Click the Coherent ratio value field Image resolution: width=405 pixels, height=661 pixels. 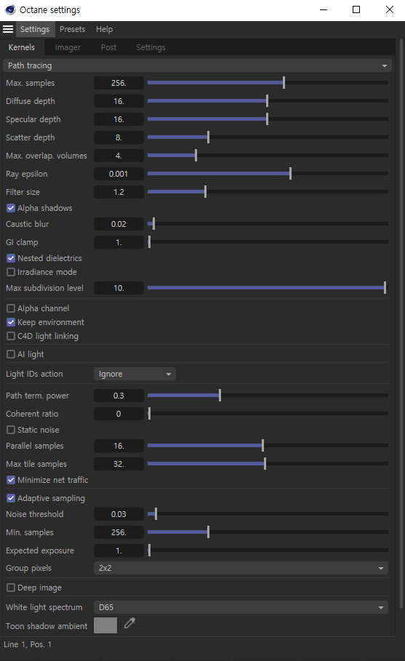click(x=119, y=414)
